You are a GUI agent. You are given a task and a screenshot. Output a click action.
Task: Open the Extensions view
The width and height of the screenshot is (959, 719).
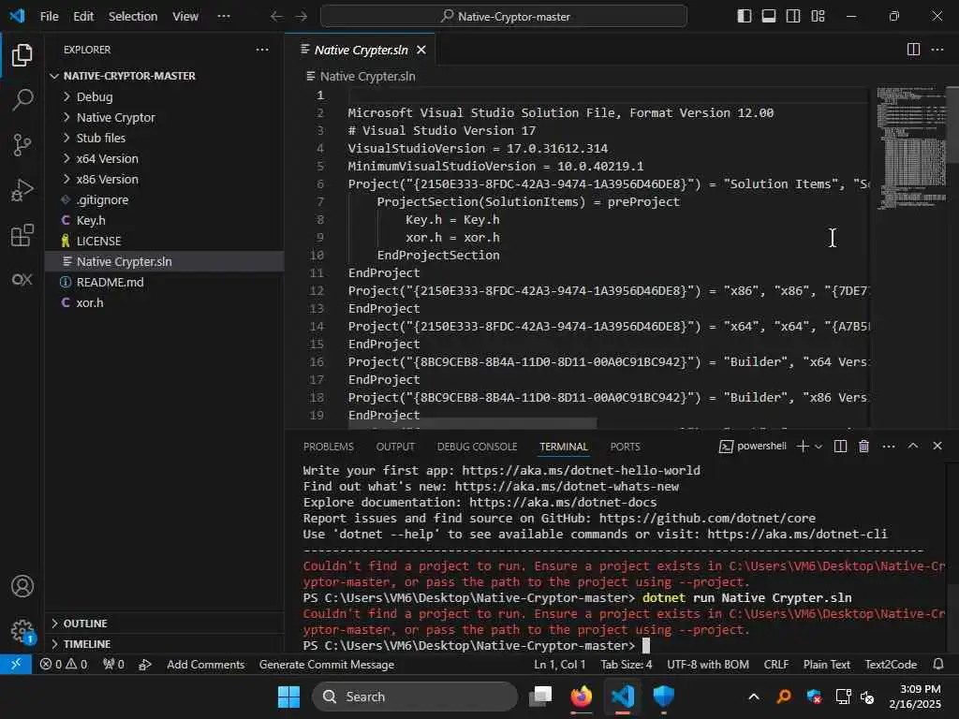click(22, 235)
